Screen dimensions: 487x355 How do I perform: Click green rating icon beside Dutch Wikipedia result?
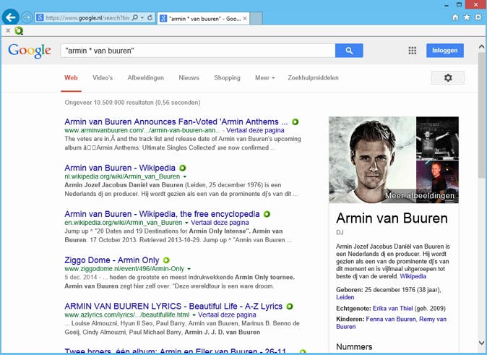tap(183, 168)
